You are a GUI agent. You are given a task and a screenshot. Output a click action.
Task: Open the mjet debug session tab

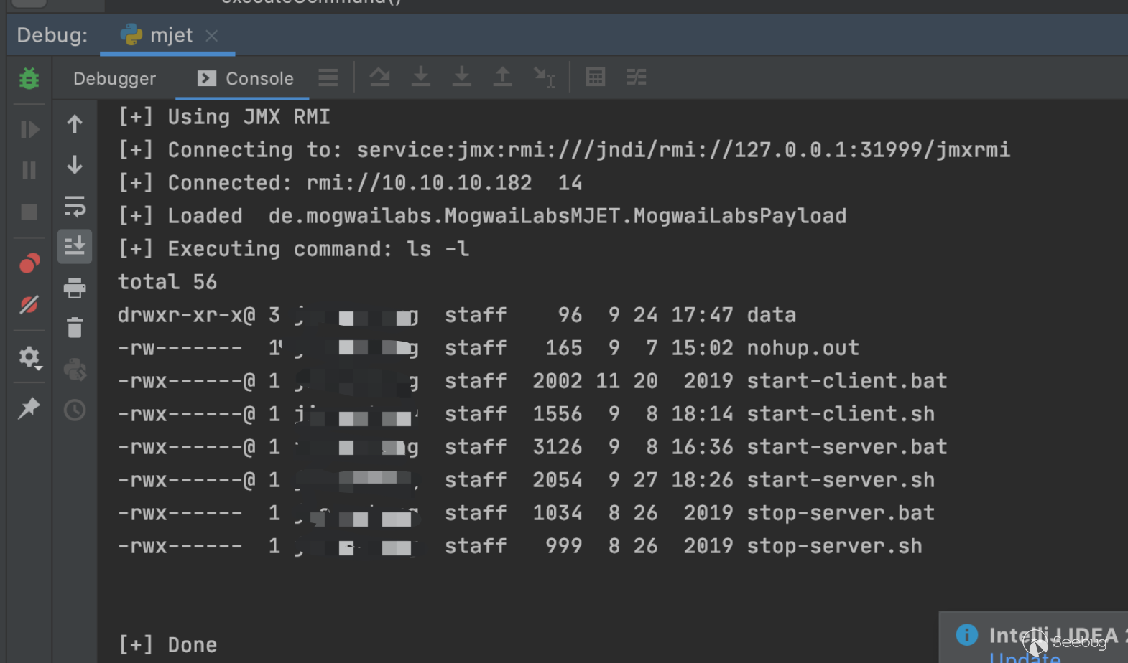tap(157, 35)
